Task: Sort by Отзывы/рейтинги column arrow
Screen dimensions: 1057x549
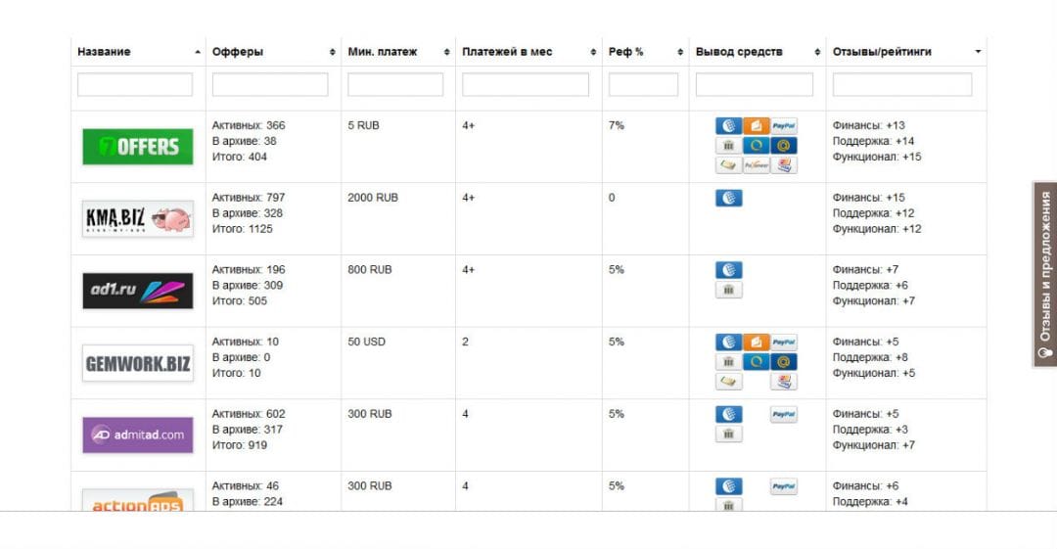Action: click(978, 52)
